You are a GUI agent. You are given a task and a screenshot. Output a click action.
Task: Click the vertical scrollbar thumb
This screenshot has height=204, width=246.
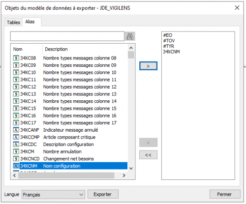[x=131, y=55]
